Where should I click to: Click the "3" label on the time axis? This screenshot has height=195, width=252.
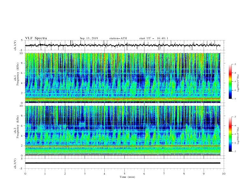click(x=85, y=174)
